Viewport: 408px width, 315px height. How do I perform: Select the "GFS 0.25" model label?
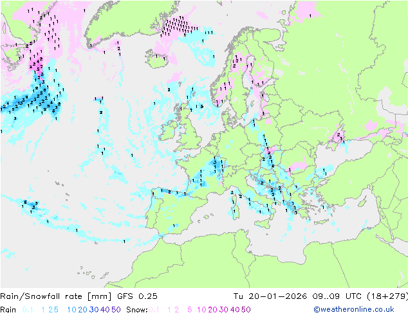[137, 296]
